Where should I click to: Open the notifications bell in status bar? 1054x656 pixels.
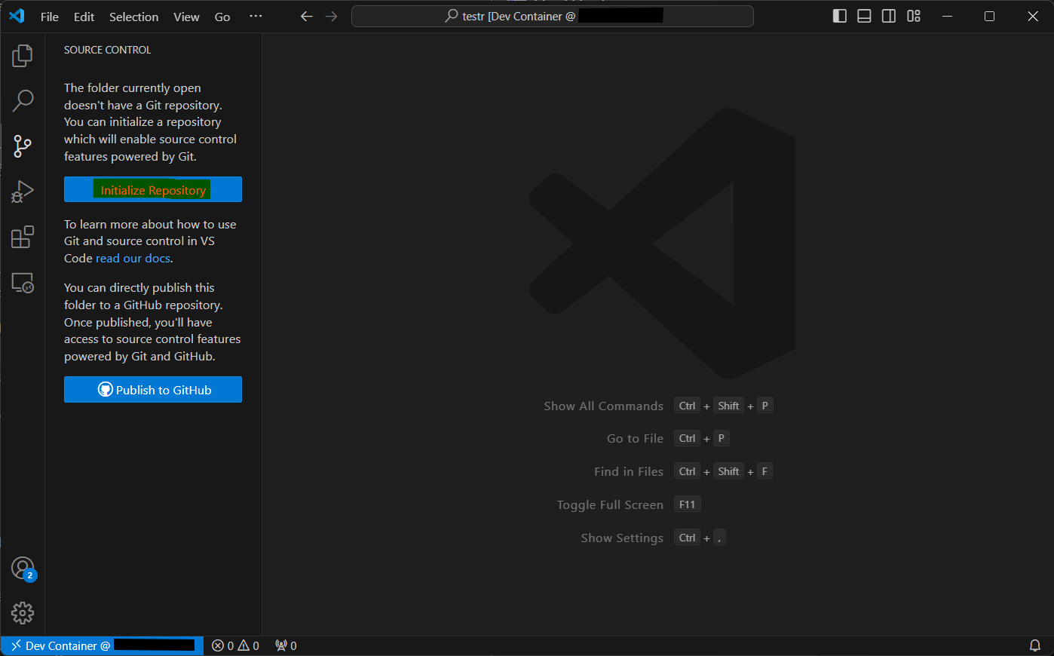[x=1035, y=645]
